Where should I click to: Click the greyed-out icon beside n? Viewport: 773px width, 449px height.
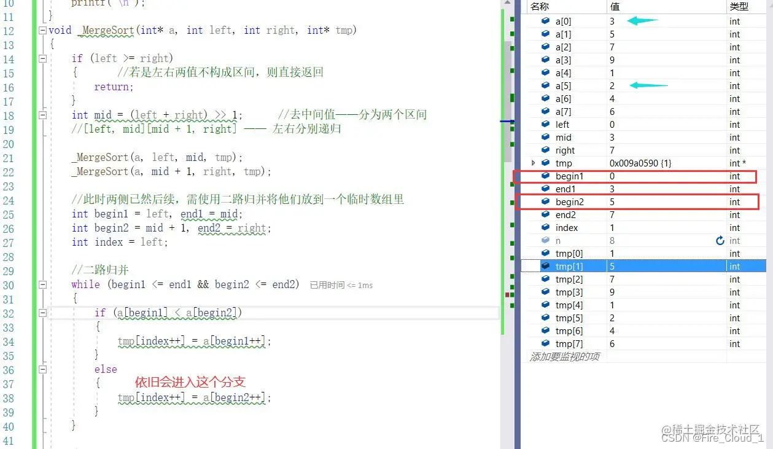pos(545,240)
